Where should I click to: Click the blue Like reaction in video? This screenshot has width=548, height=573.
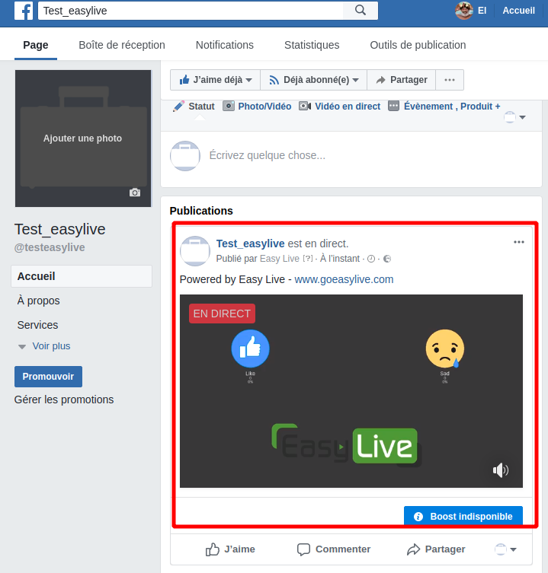[251, 349]
